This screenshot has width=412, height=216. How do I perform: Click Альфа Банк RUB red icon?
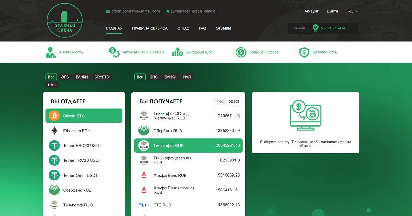[144, 175]
